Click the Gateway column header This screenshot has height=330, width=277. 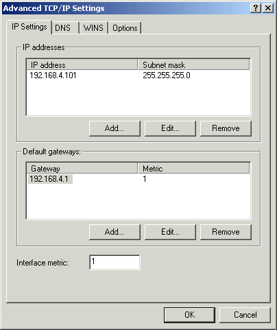pos(82,169)
